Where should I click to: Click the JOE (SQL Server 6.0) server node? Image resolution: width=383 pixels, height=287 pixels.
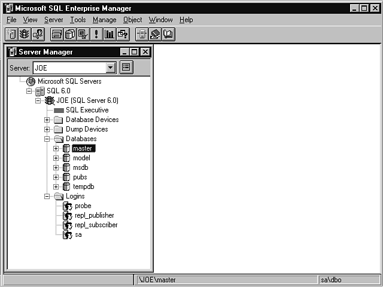point(87,100)
